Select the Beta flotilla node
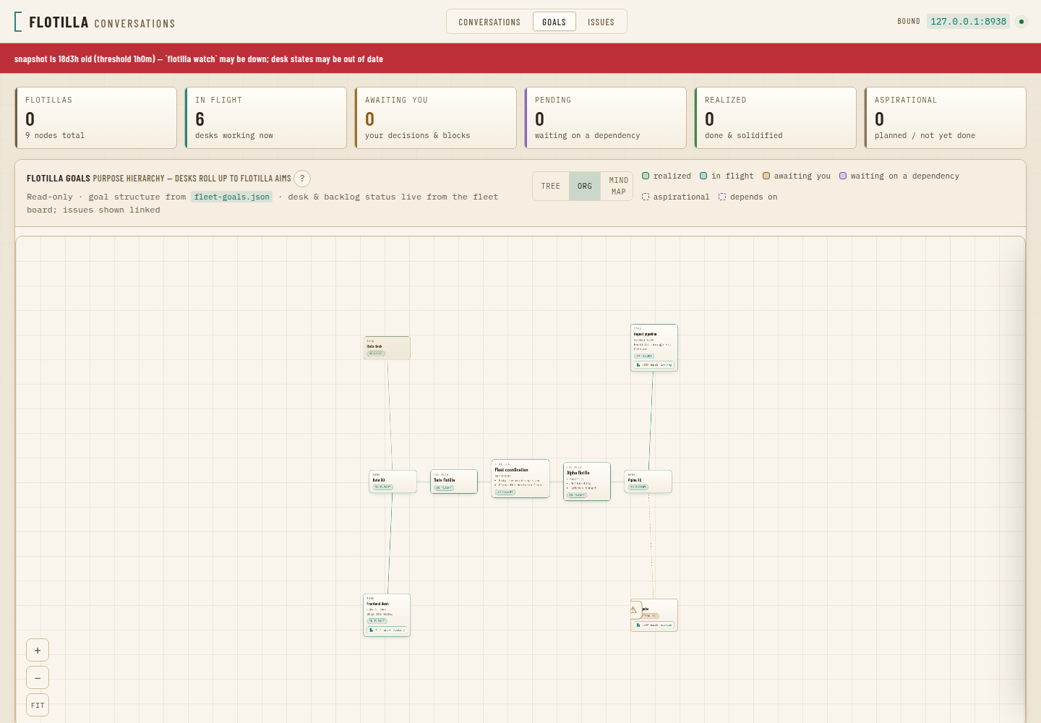1041x723 pixels. 454,482
